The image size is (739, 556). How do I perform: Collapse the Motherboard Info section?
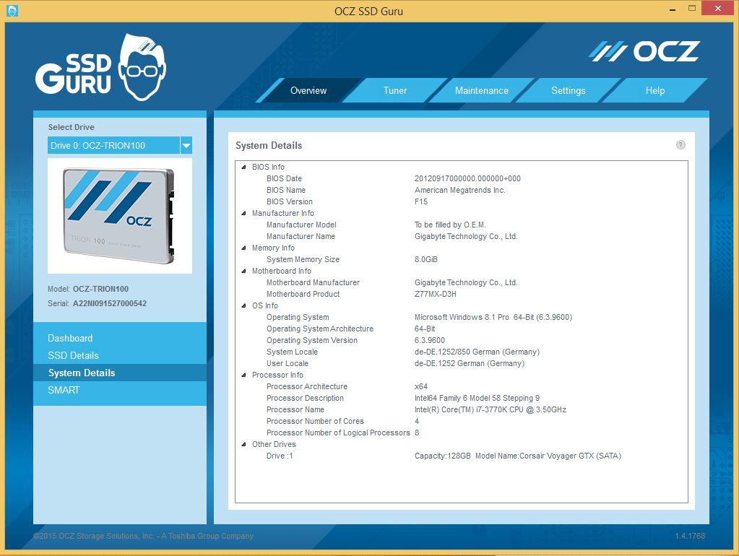click(243, 271)
